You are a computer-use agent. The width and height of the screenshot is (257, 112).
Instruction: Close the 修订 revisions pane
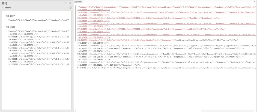70,3
